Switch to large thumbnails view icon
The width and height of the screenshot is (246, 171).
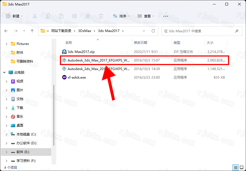241,167
